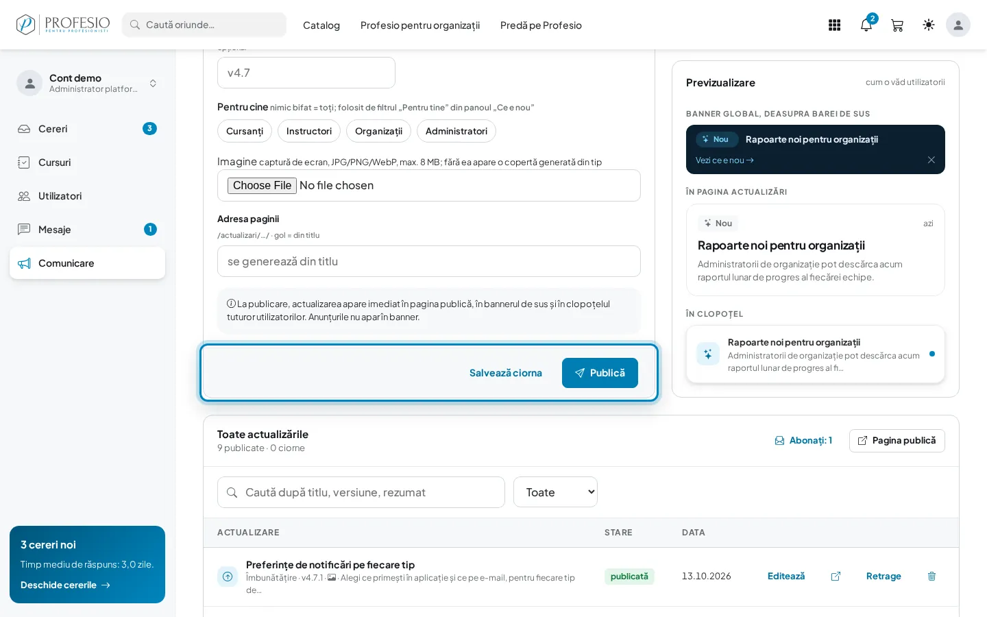Image resolution: width=987 pixels, height=617 pixels.
Task: Delete the Preferințe de notificări update
Action: click(931, 577)
